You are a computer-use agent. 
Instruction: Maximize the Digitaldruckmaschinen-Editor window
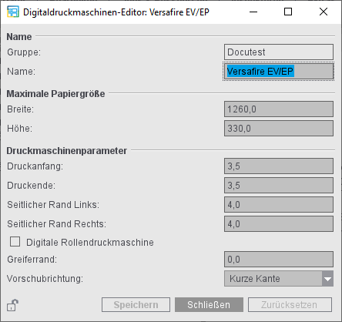tap(288, 12)
